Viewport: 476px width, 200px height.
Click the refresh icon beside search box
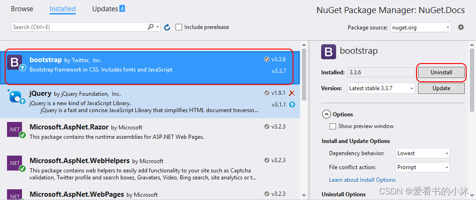[x=167, y=28]
